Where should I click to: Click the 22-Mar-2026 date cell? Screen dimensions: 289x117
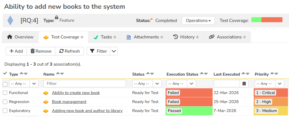point(226,93)
